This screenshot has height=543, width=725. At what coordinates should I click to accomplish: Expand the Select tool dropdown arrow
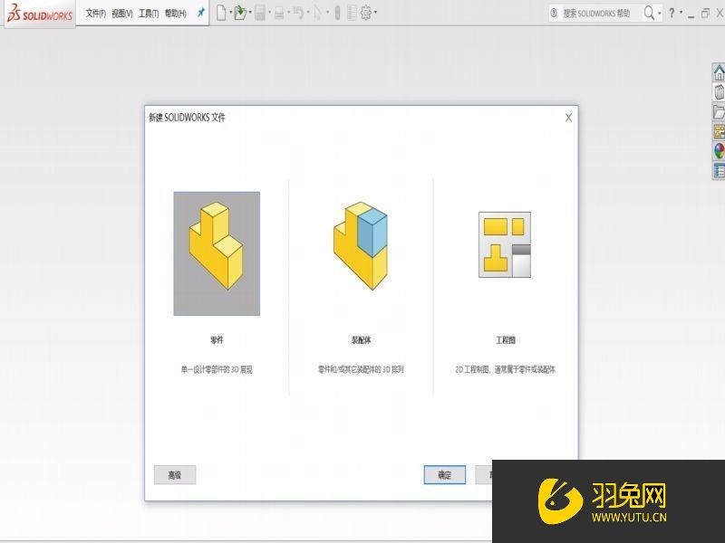[x=327, y=13]
